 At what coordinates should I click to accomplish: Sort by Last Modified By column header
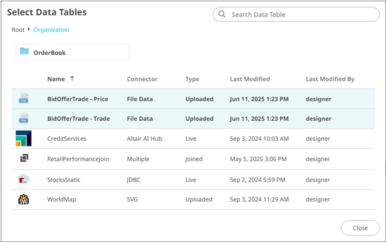(x=330, y=79)
